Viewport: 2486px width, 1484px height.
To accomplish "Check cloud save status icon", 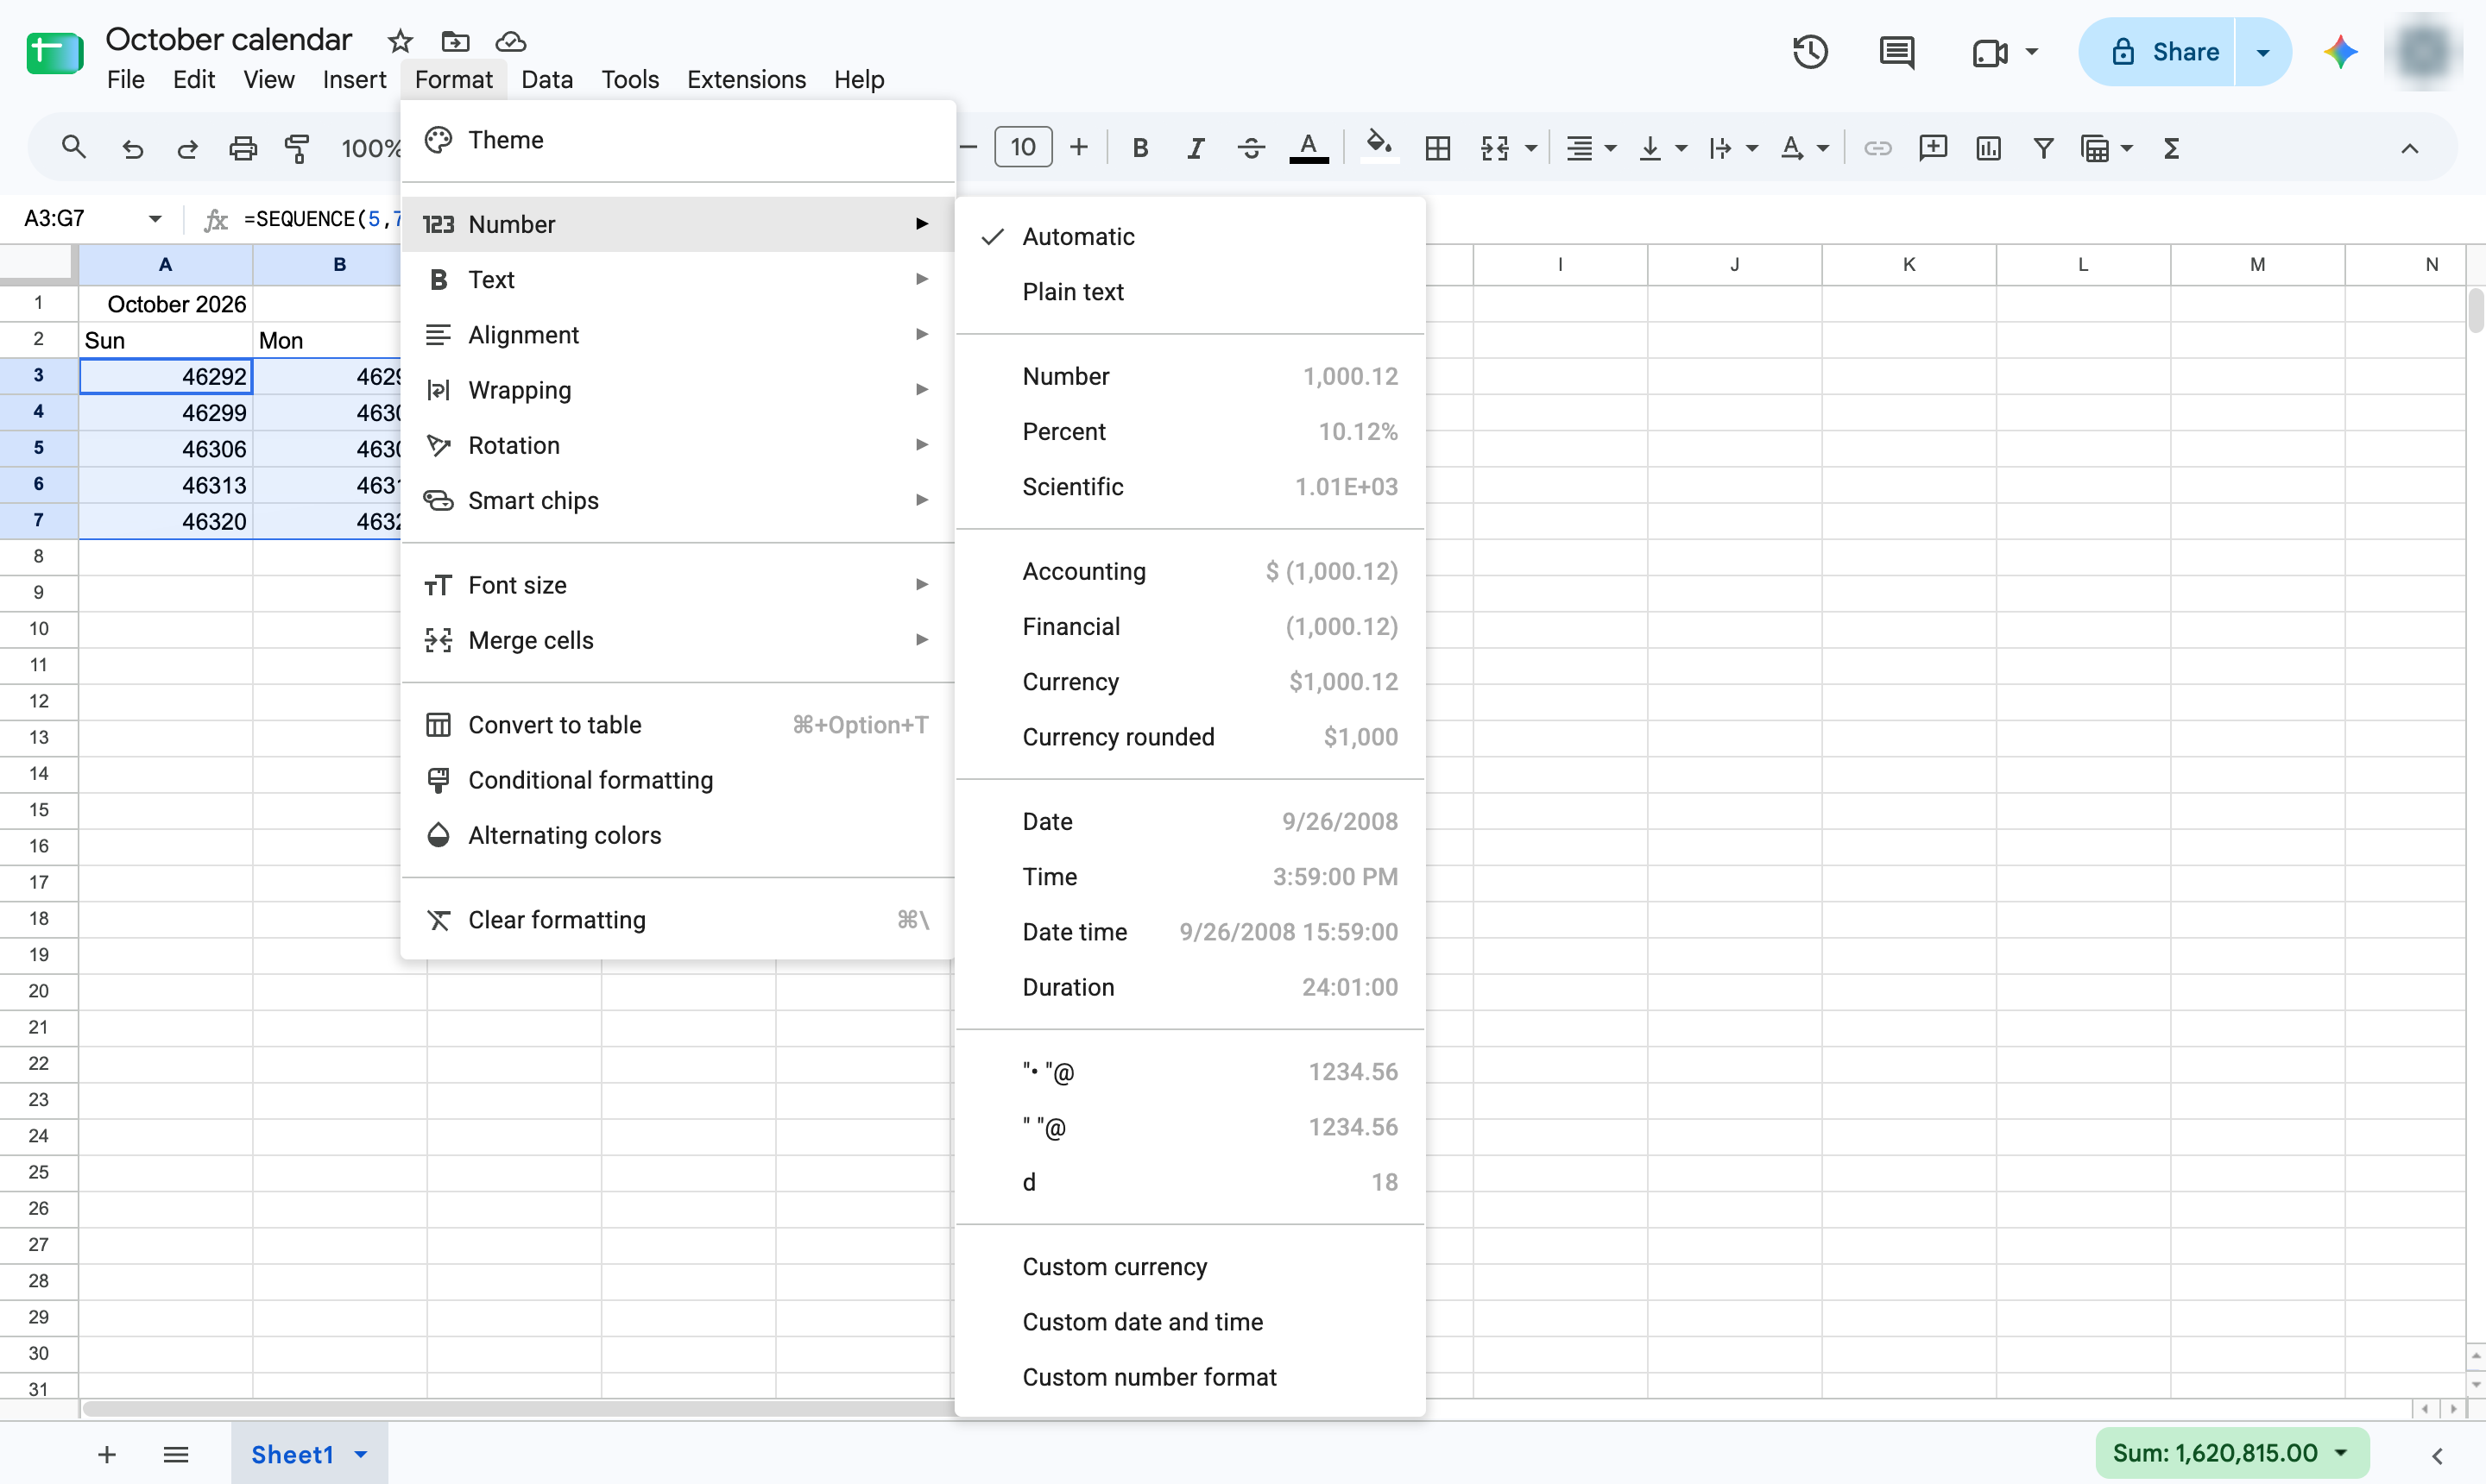I will (510, 41).
